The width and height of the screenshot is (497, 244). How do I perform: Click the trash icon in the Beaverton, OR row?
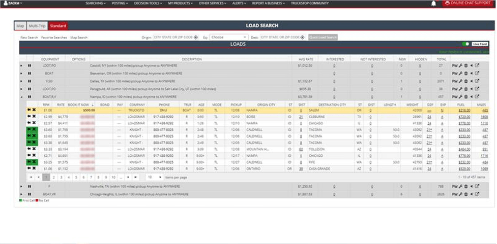(465, 73)
